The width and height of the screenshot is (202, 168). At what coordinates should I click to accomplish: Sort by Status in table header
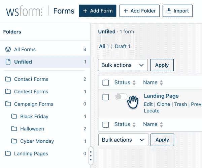(125, 82)
